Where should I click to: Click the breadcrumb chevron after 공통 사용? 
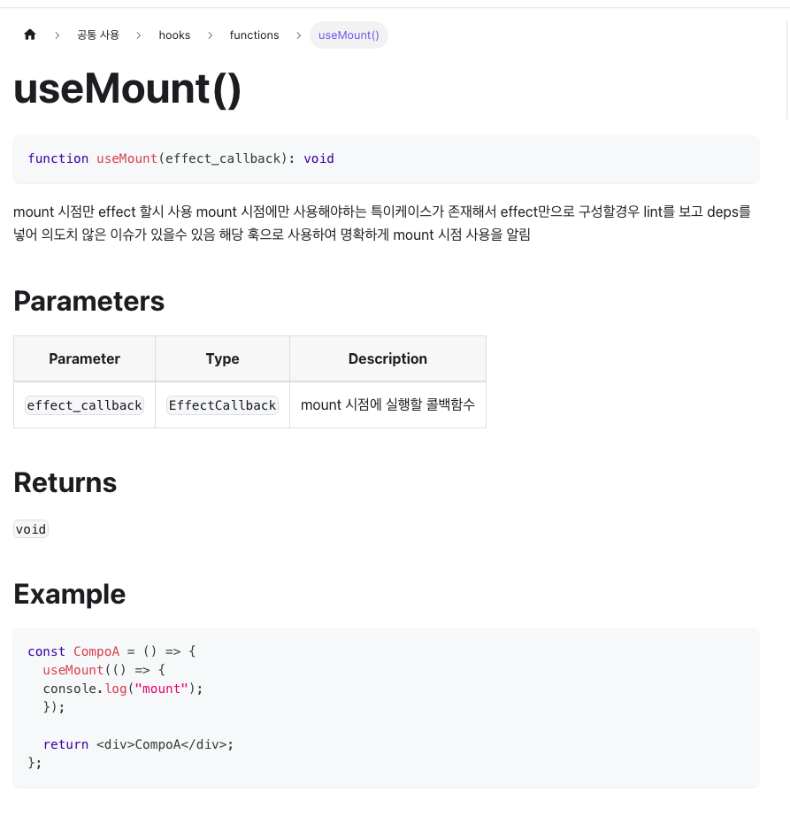138,35
